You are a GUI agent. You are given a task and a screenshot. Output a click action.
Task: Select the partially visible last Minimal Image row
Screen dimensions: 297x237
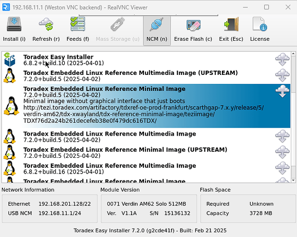(146, 180)
